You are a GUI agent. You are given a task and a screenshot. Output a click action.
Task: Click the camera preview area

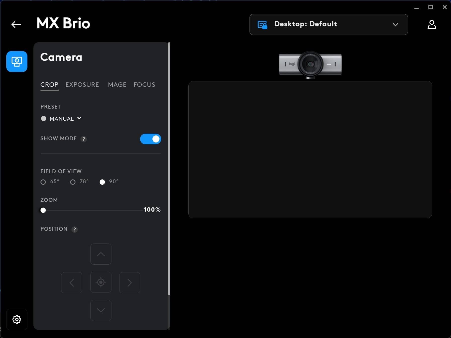point(310,150)
